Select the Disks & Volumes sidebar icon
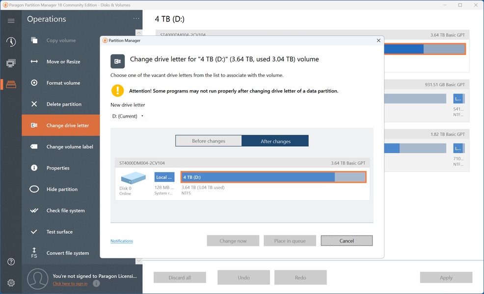This screenshot has width=484, height=294. 11,84
